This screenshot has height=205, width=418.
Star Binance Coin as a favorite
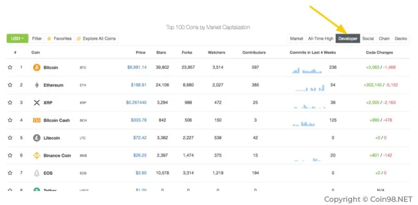10,155
